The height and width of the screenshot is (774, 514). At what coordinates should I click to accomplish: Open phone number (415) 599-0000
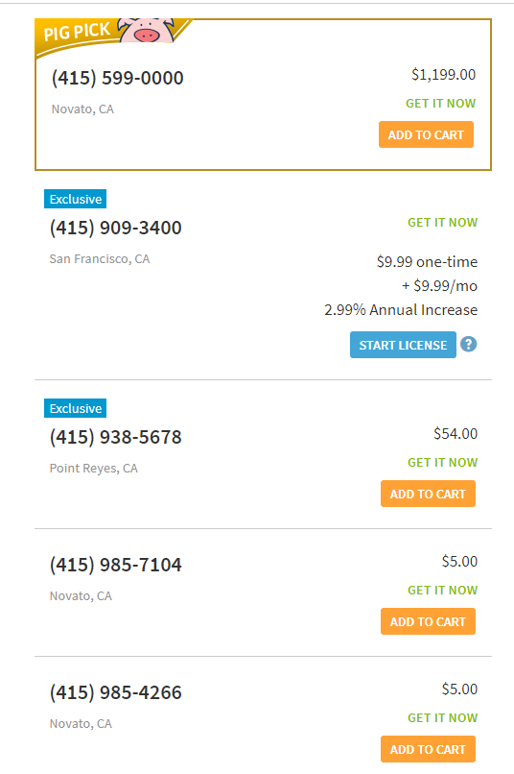pos(117,78)
